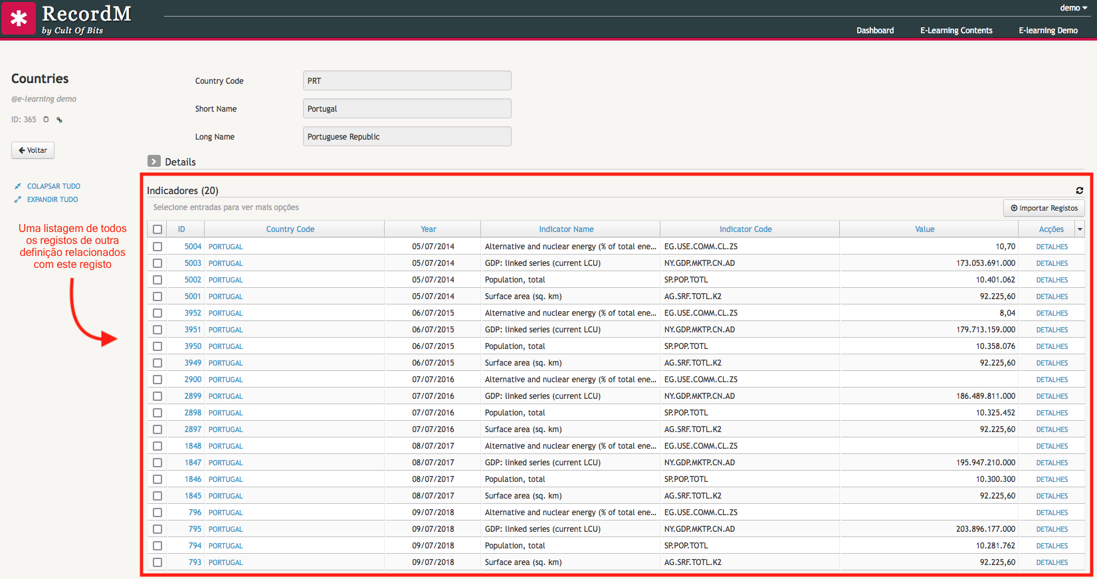Click value 173.053.691.000

click(x=985, y=263)
